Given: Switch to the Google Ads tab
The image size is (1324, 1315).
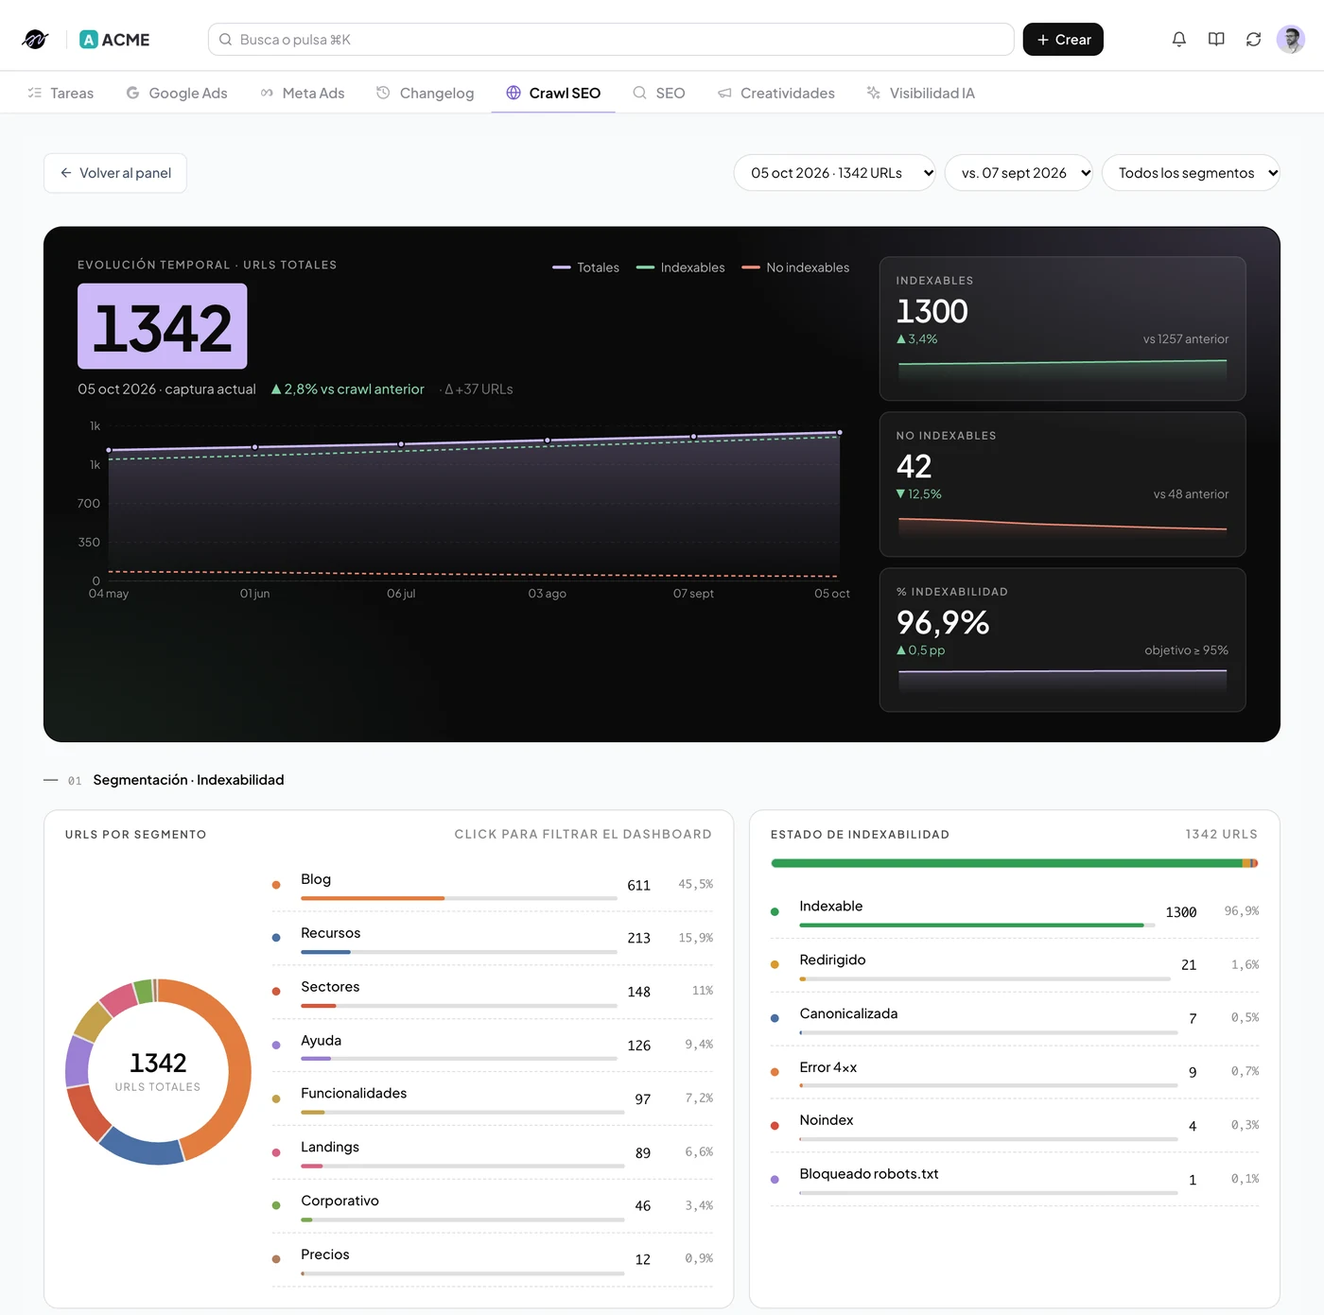Looking at the screenshot, I should coord(177,93).
